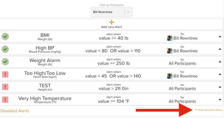Click the green check beside Weight Alarm
The width and height of the screenshot is (224, 118).
click(5, 61)
